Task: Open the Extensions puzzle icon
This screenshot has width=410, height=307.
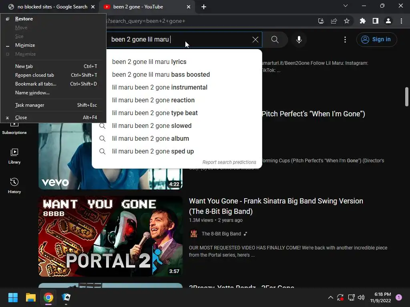Action: tap(363, 21)
